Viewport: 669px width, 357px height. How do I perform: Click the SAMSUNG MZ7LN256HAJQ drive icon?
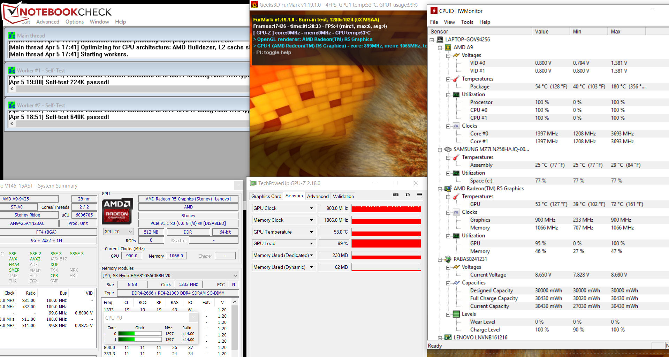point(448,149)
